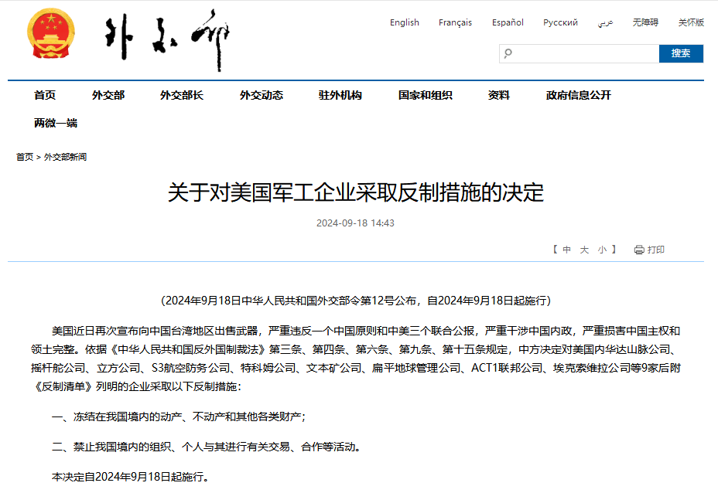
Task: Go to 政府信息公开 section
Action: [x=578, y=95]
